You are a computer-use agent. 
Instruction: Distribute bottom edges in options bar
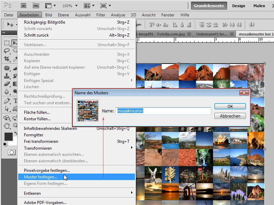click(x=216, y=25)
